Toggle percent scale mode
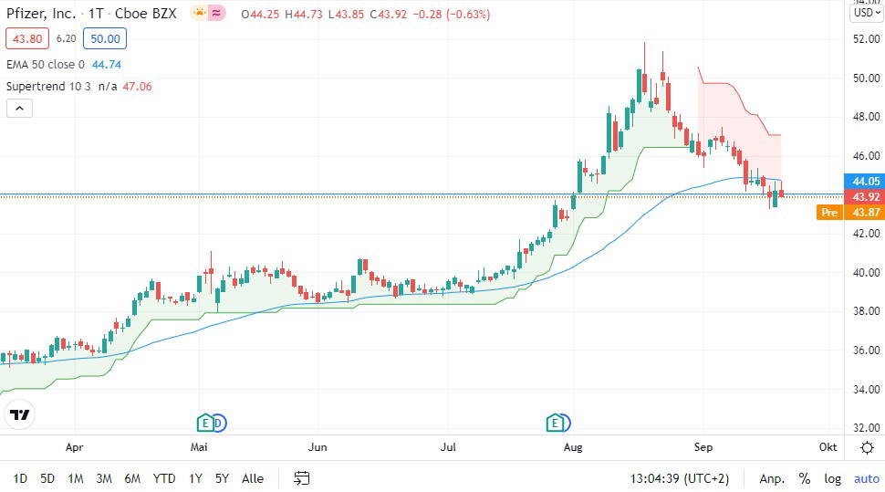 tap(805, 478)
